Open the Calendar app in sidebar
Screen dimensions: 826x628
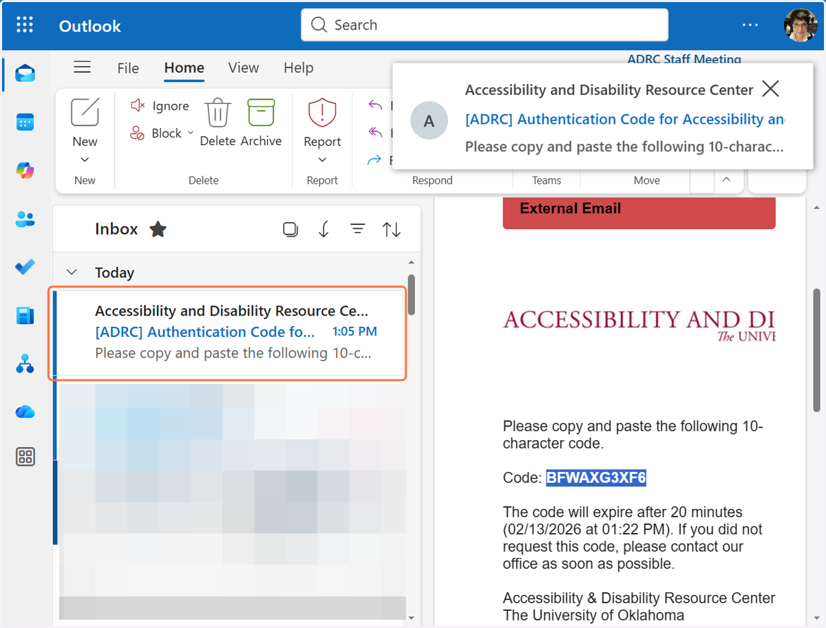25,122
